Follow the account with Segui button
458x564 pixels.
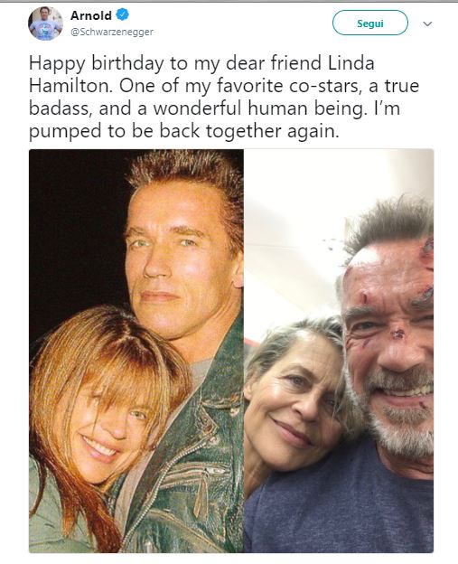pyautogui.click(x=370, y=23)
